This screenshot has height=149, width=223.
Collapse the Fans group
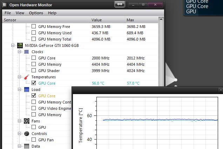[20, 121]
